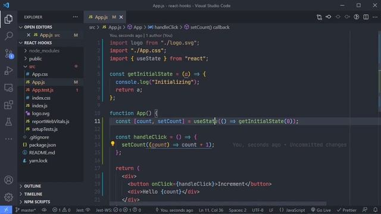
Task: Click compare changes icon in editor toolbar
Action: (319, 17)
